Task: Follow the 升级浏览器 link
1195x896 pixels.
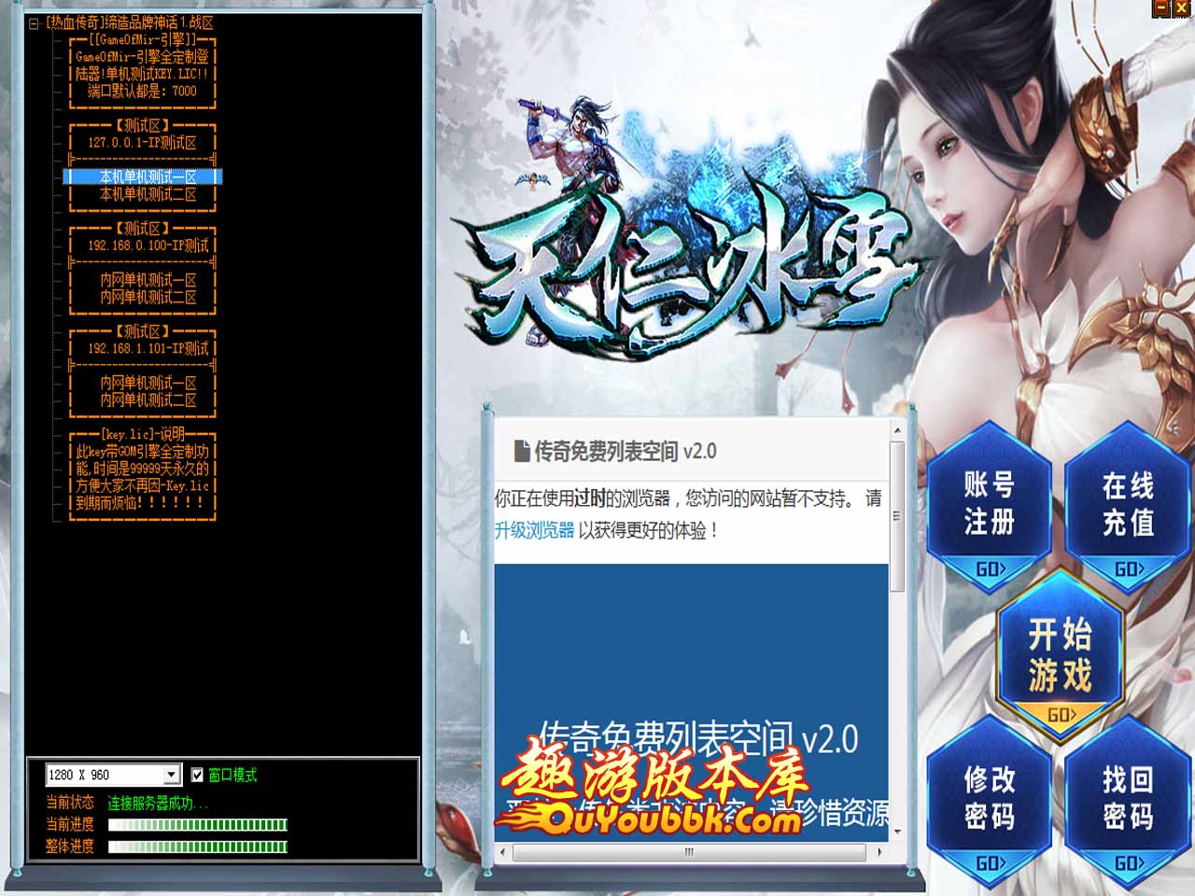Action: pyautogui.click(x=534, y=530)
